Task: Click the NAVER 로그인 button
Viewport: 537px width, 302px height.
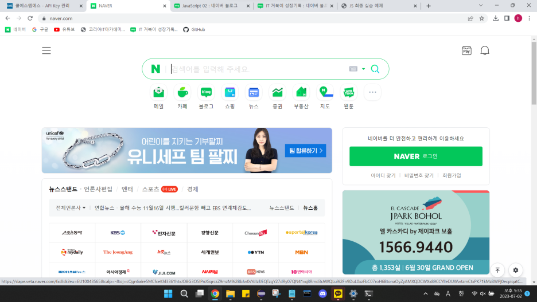Action: pyautogui.click(x=416, y=156)
